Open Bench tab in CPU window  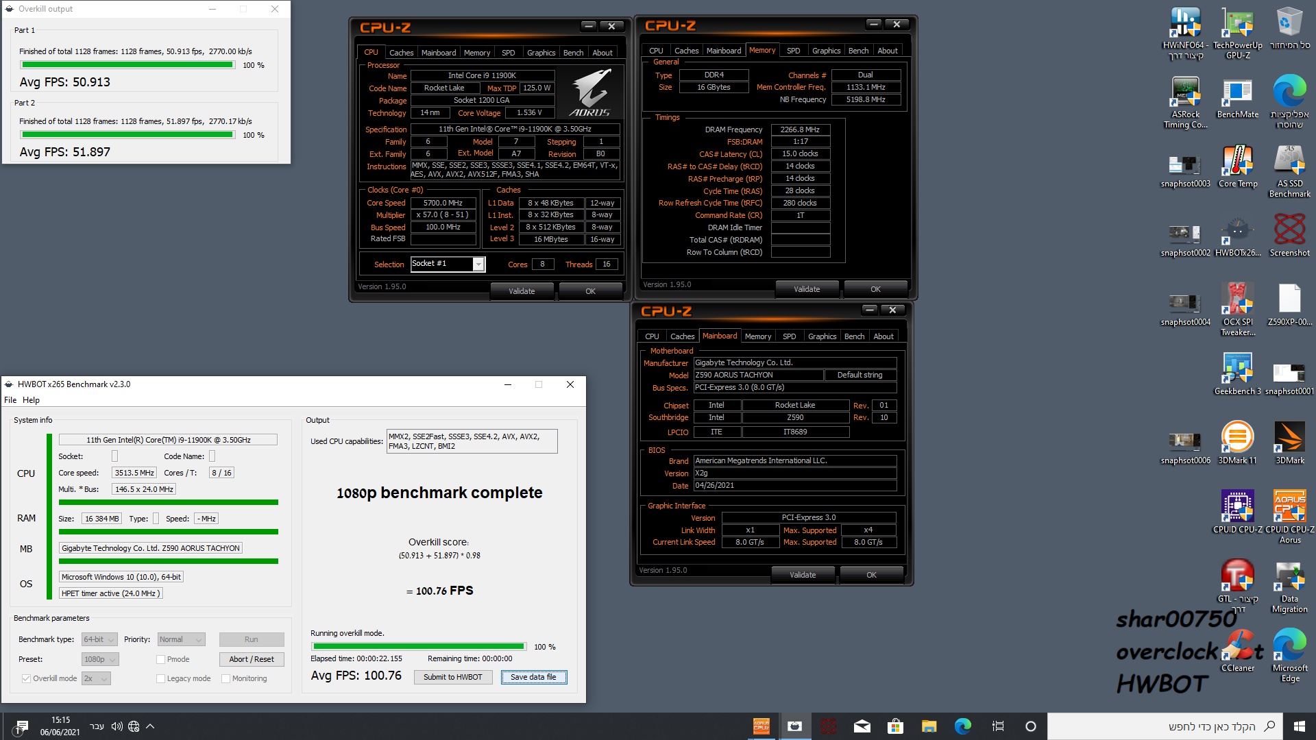point(573,53)
